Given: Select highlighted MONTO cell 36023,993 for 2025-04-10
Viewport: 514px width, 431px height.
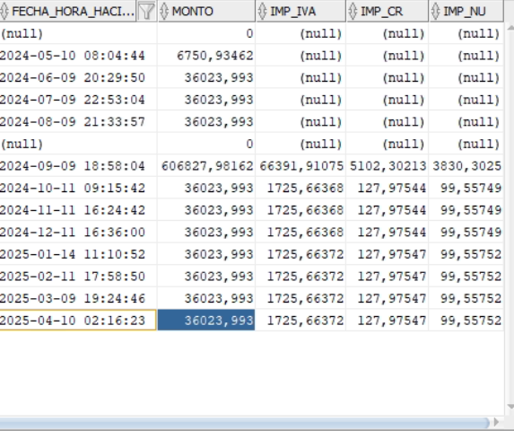Looking at the screenshot, I should (206, 321).
